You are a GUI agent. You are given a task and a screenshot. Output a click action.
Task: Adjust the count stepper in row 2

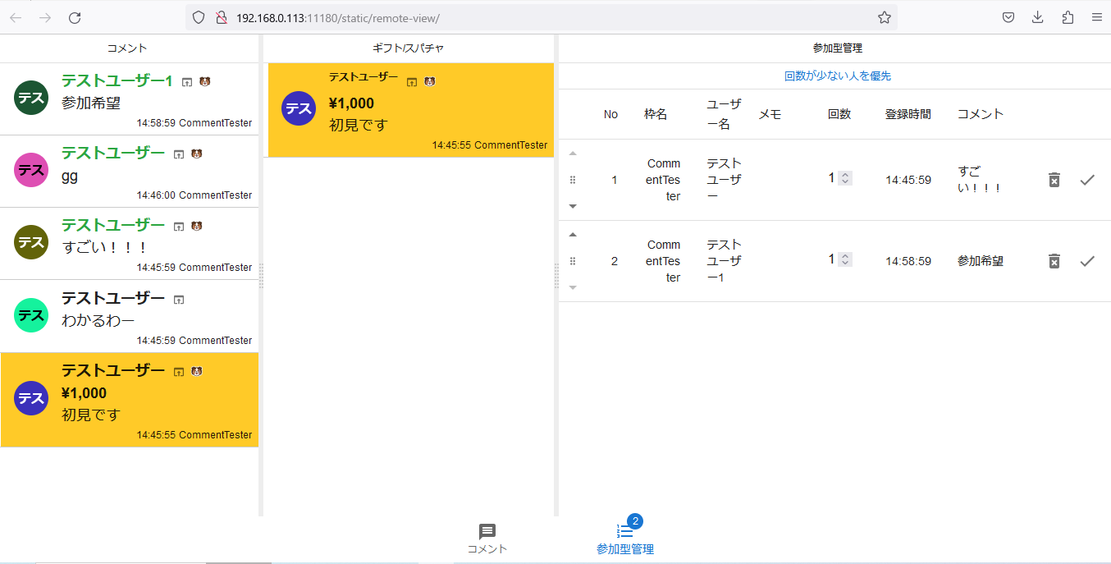click(x=845, y=259)
